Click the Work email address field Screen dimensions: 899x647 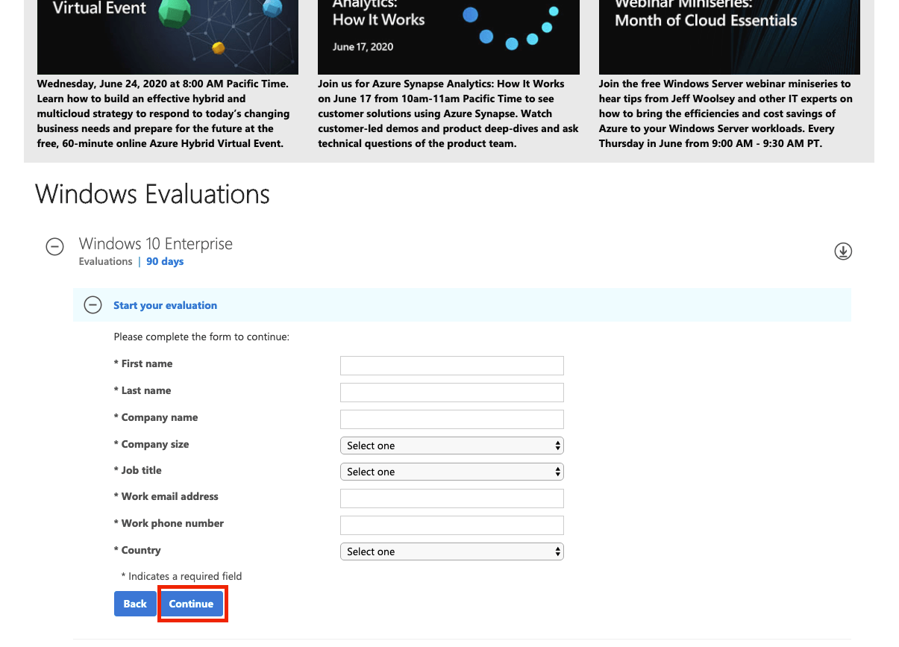pos(451,498)
